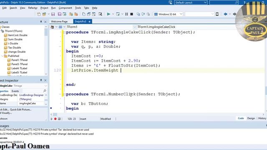
Task: Click the Open file toolbar icon
Action: pos(44,14)
